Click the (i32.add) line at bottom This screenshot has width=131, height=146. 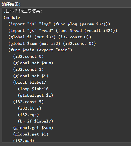coord(23,140)
